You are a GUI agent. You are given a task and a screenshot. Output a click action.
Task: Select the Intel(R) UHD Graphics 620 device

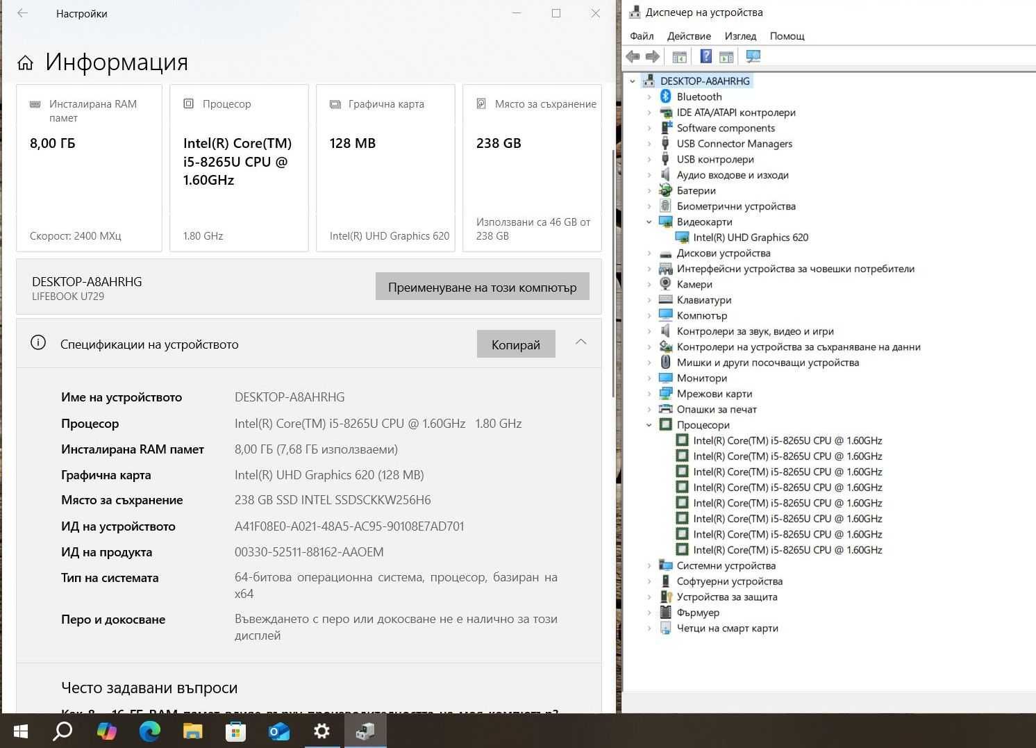coord(750,238)
